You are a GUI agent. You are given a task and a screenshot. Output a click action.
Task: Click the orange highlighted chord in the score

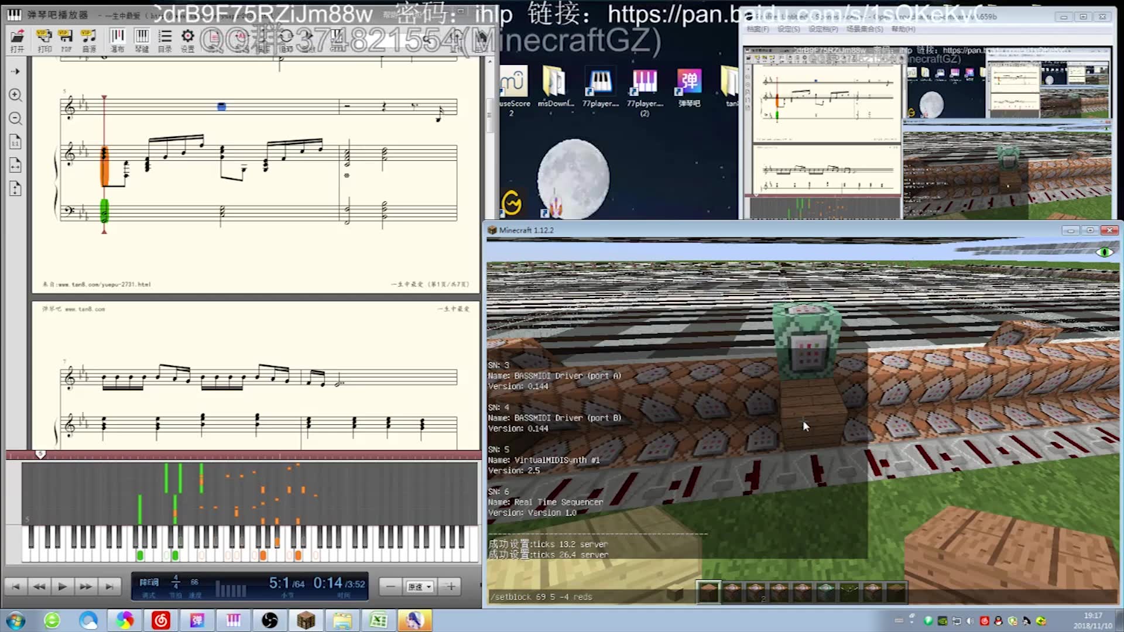coord(105,166)
